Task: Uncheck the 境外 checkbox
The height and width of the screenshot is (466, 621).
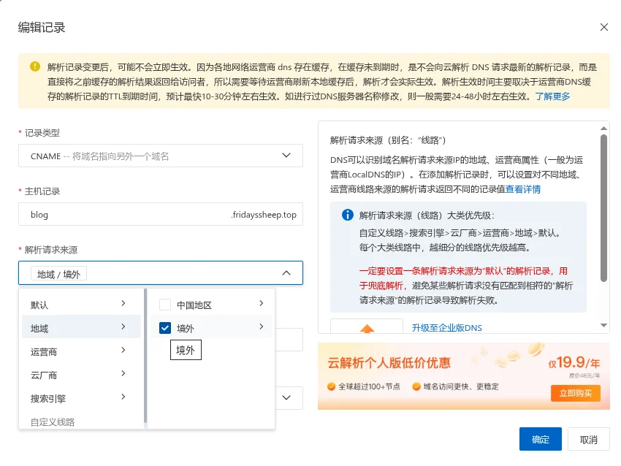Action: click(x=164, y=327)
